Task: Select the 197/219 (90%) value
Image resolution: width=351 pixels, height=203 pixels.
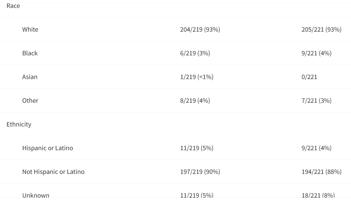Action: pyautogui.click(x=200, y=172)
